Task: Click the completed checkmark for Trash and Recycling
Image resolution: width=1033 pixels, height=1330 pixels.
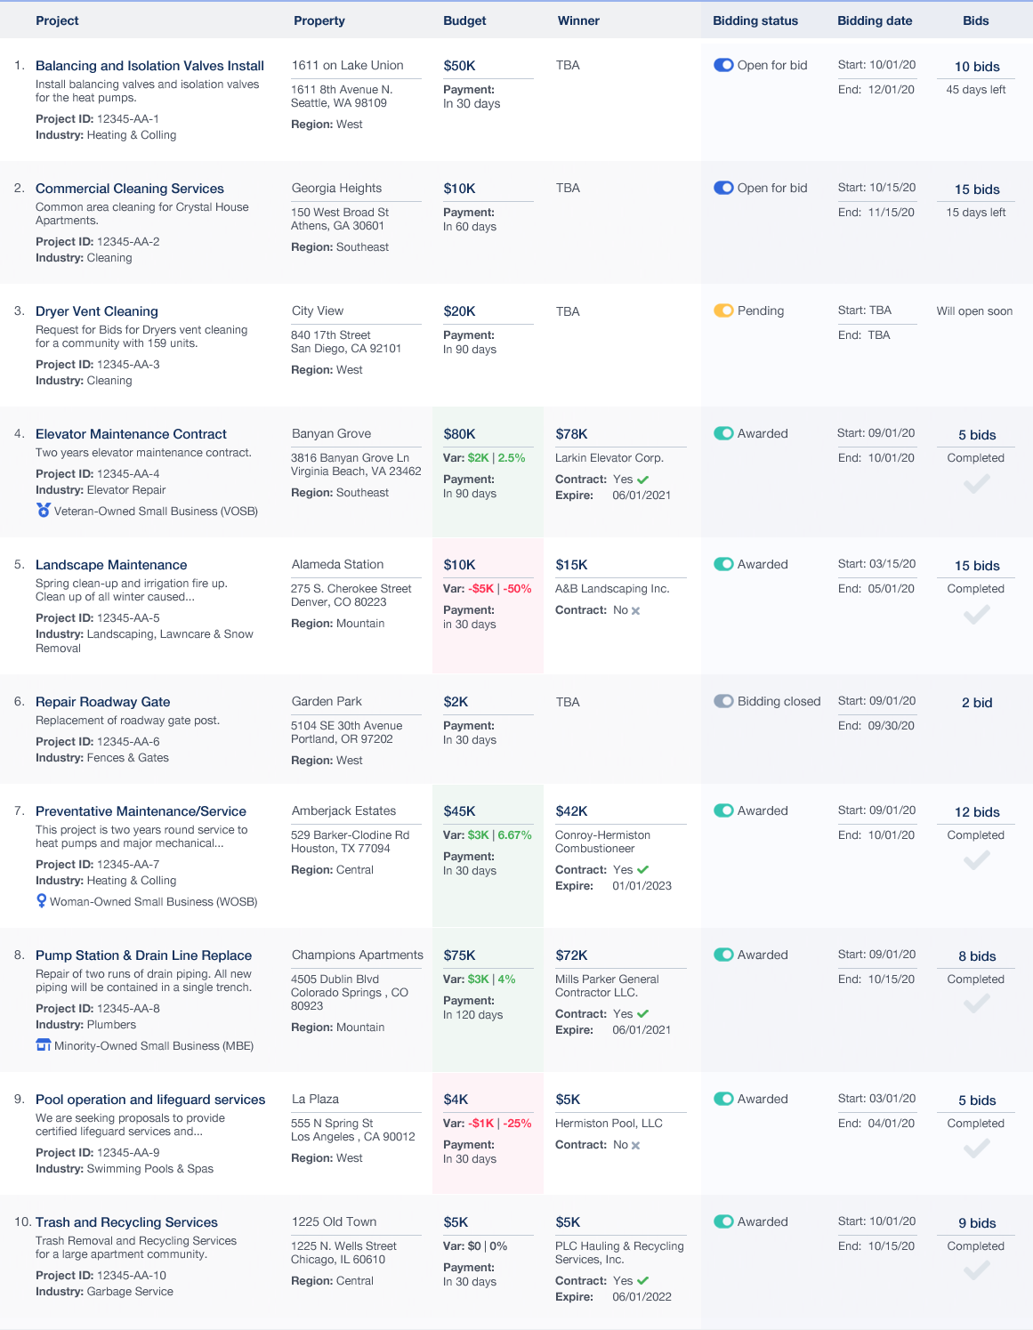Action: tap(976, 1272)
